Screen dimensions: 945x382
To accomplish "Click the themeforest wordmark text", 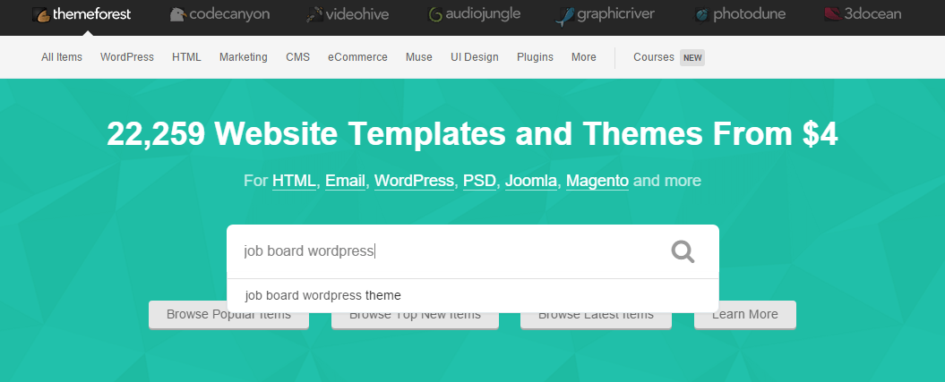I will click(91, 14).
